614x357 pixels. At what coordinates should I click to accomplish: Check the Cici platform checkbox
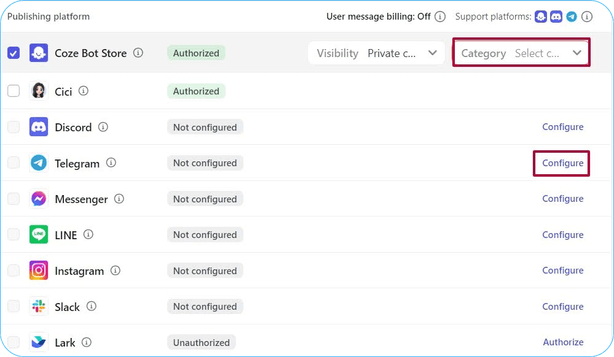pos(14,91)
